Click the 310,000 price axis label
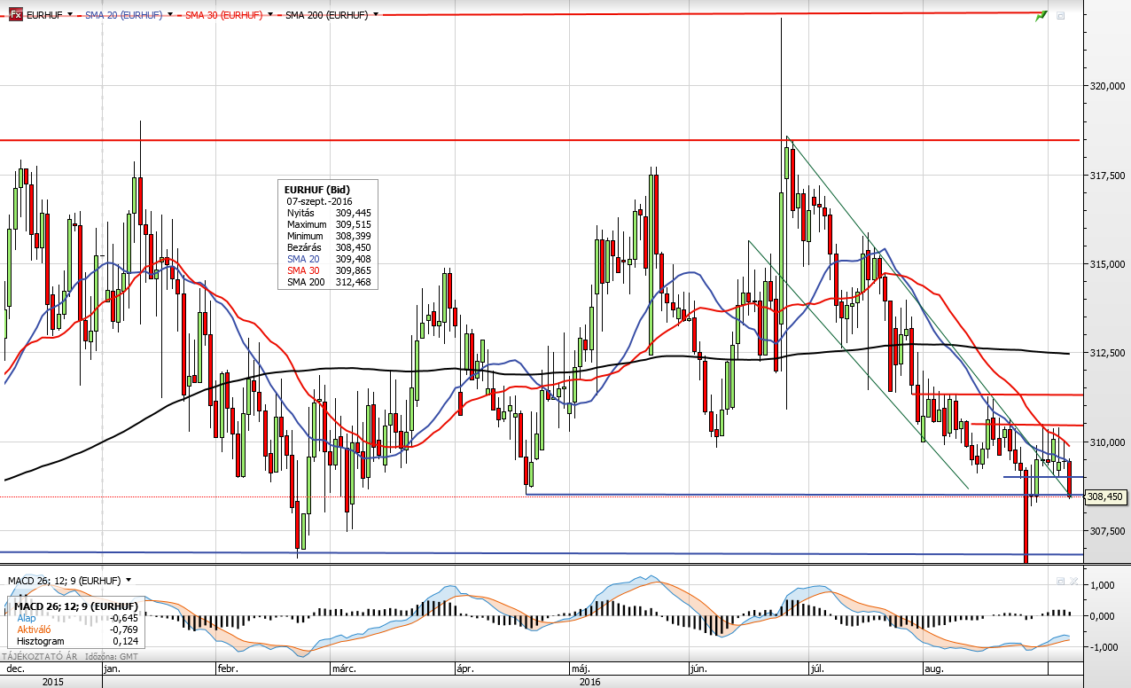 coord(1107,442)
